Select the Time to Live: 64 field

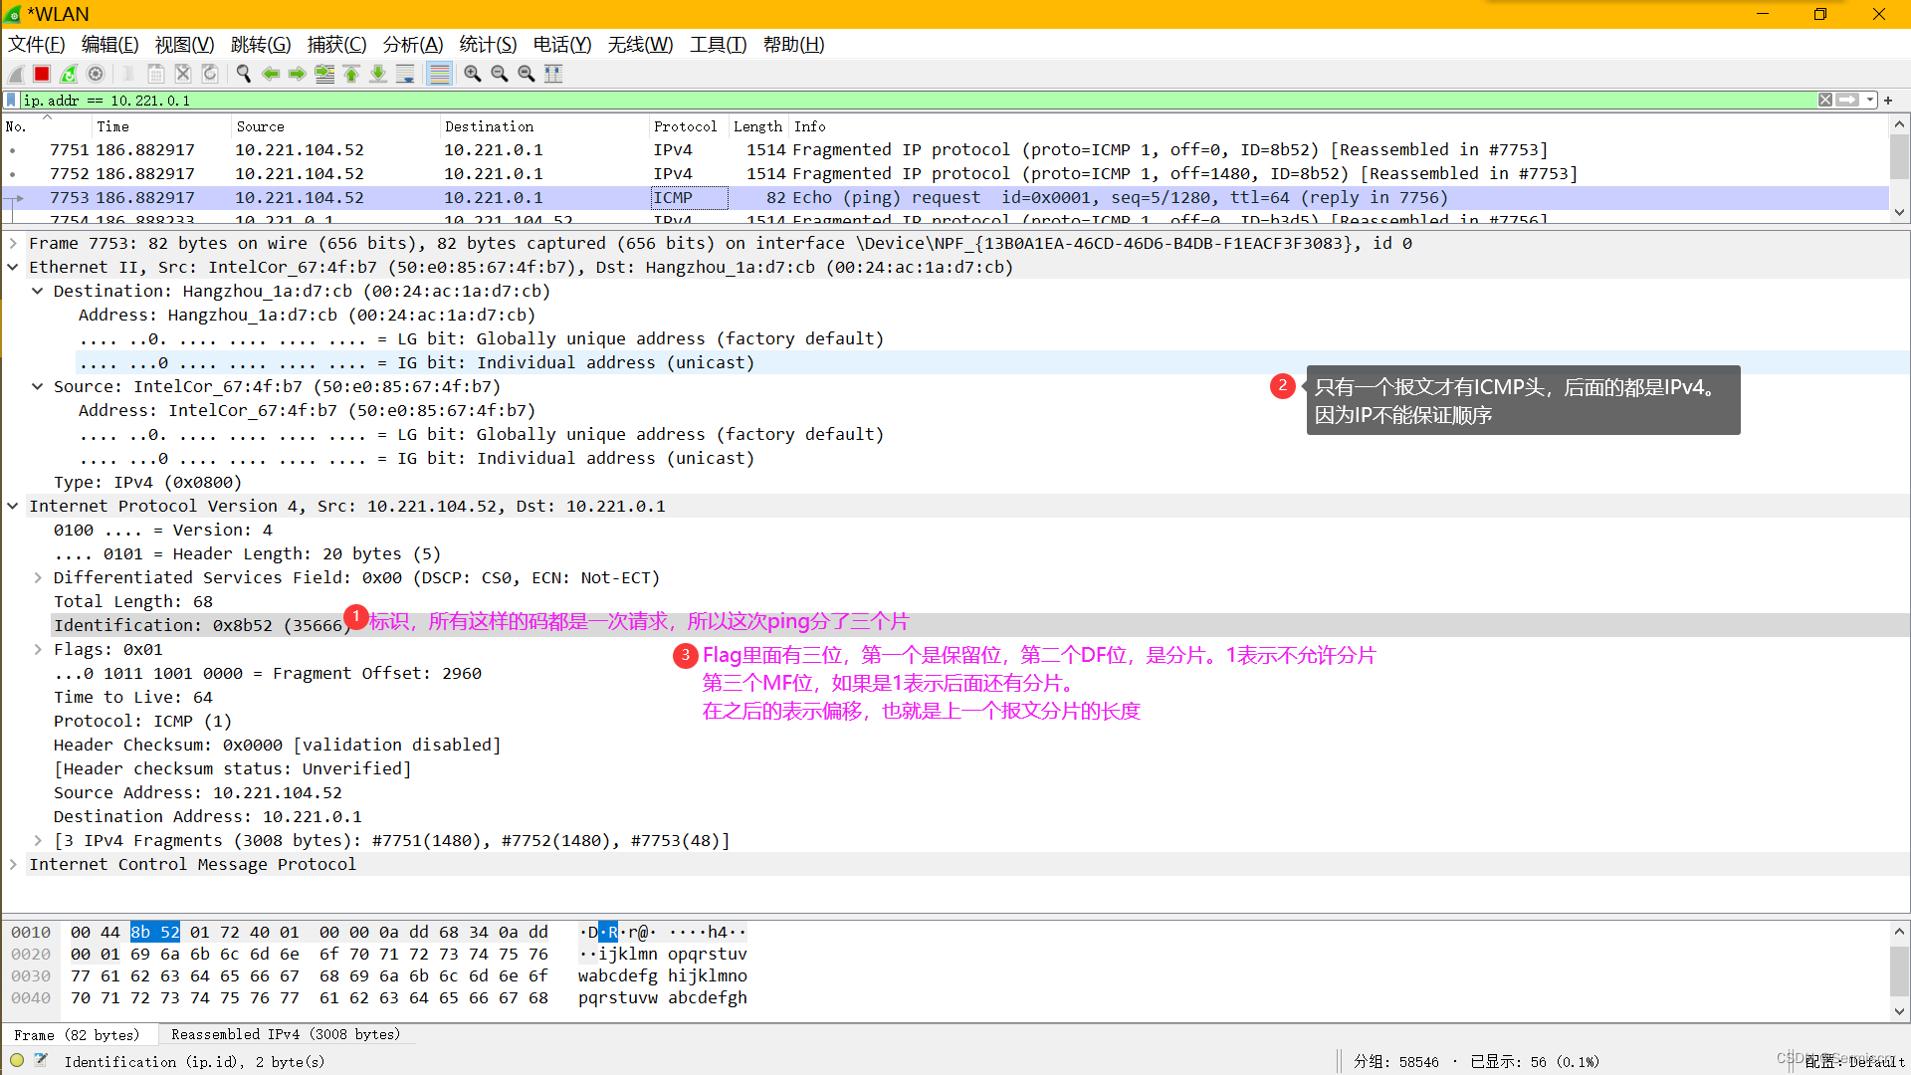click(x=133, y=698)
